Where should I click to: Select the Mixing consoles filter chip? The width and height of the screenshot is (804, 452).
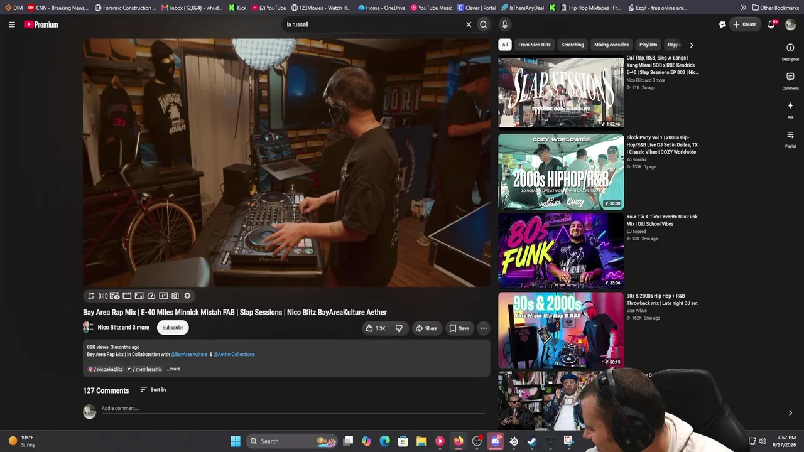tap(611, 45)
